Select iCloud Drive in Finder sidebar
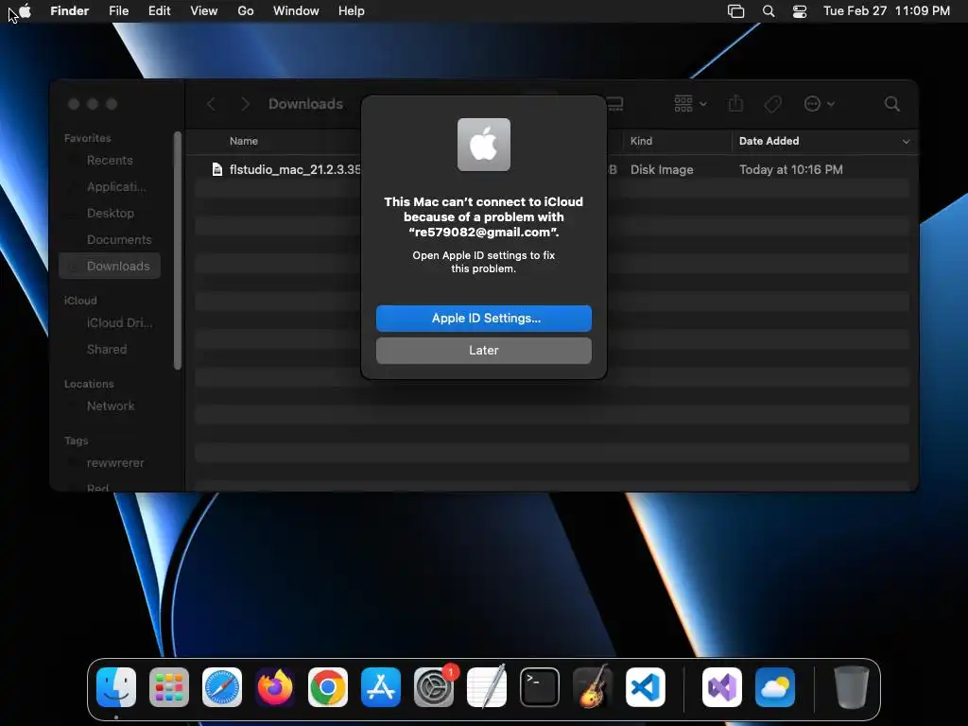This screenshot has width=968, height=726. tap(110, 323)
